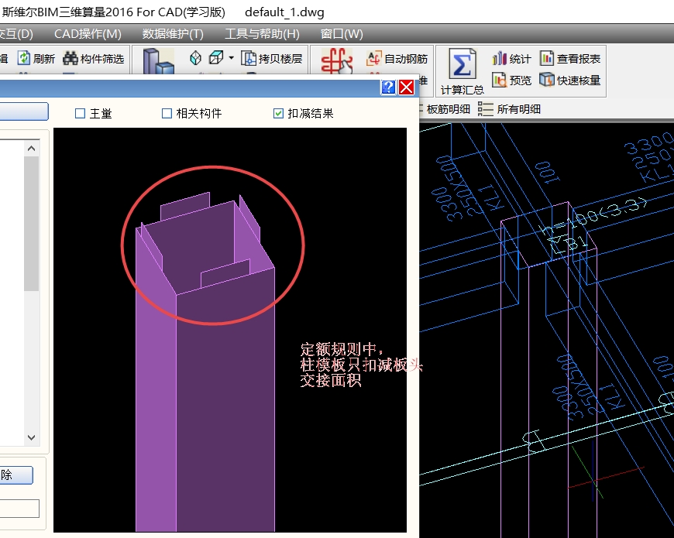674x538 pixels.
Task: Click 计算汇总 sigma calculate button
Action: [462, 72]
